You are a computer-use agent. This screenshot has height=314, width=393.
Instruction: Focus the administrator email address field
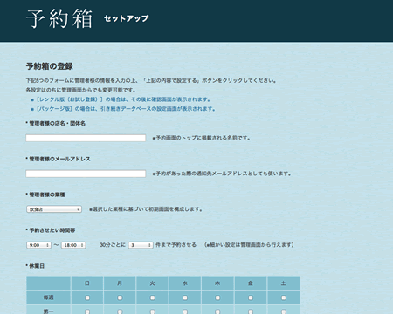tap(86, 174)
